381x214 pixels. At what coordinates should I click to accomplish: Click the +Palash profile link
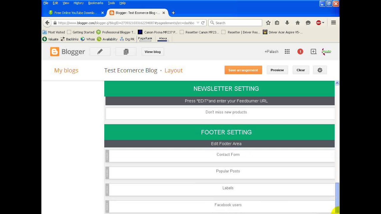tap(271, 52)
